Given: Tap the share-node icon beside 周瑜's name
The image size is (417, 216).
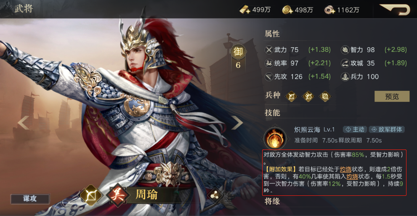Looking at the screenshot, I should [x=214, y=196].
